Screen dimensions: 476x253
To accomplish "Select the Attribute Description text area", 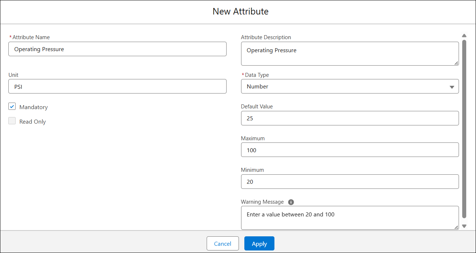I will click(350, 54).
